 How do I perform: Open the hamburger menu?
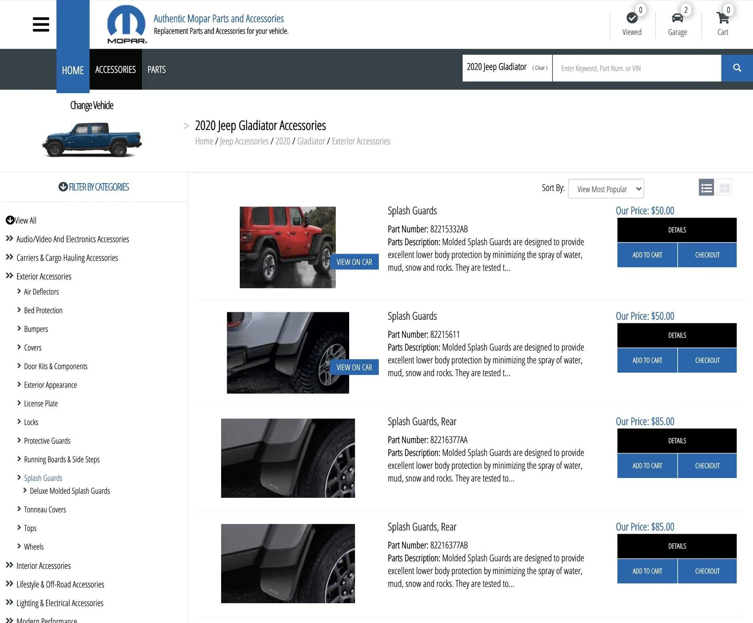41,25
